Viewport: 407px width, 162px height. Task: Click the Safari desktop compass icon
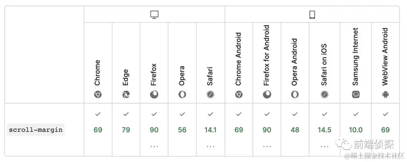point(210,94)
